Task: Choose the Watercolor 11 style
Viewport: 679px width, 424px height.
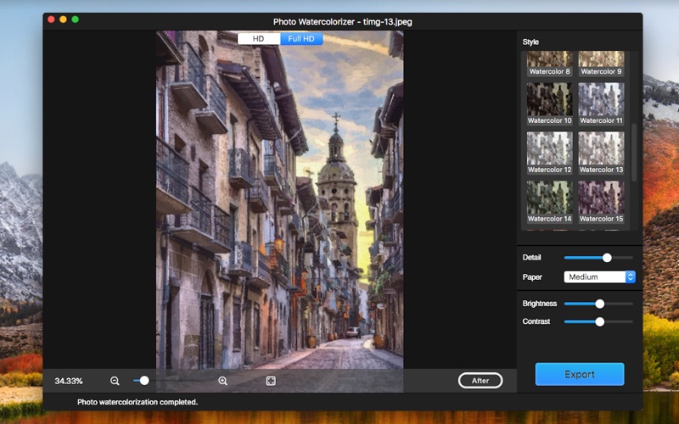Action: [601, 99]
